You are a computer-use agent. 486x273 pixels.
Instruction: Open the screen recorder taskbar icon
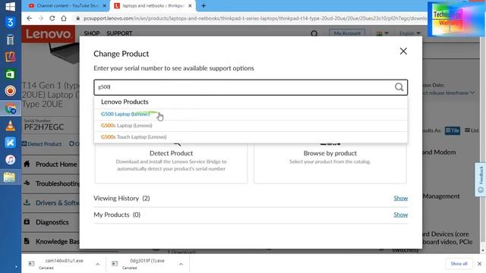point(10,91)
